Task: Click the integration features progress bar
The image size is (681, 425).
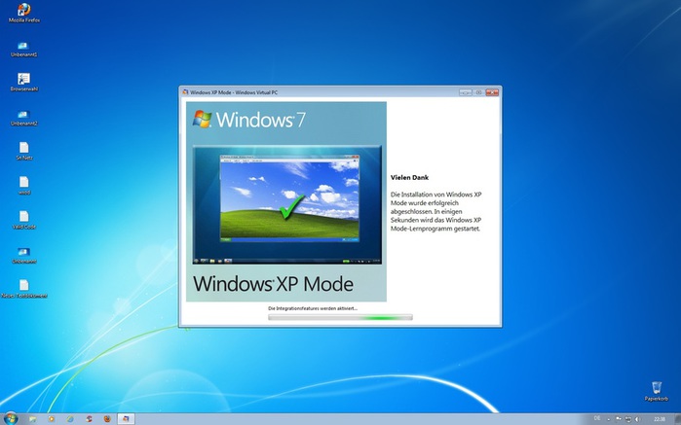Action: coord(340,317)
